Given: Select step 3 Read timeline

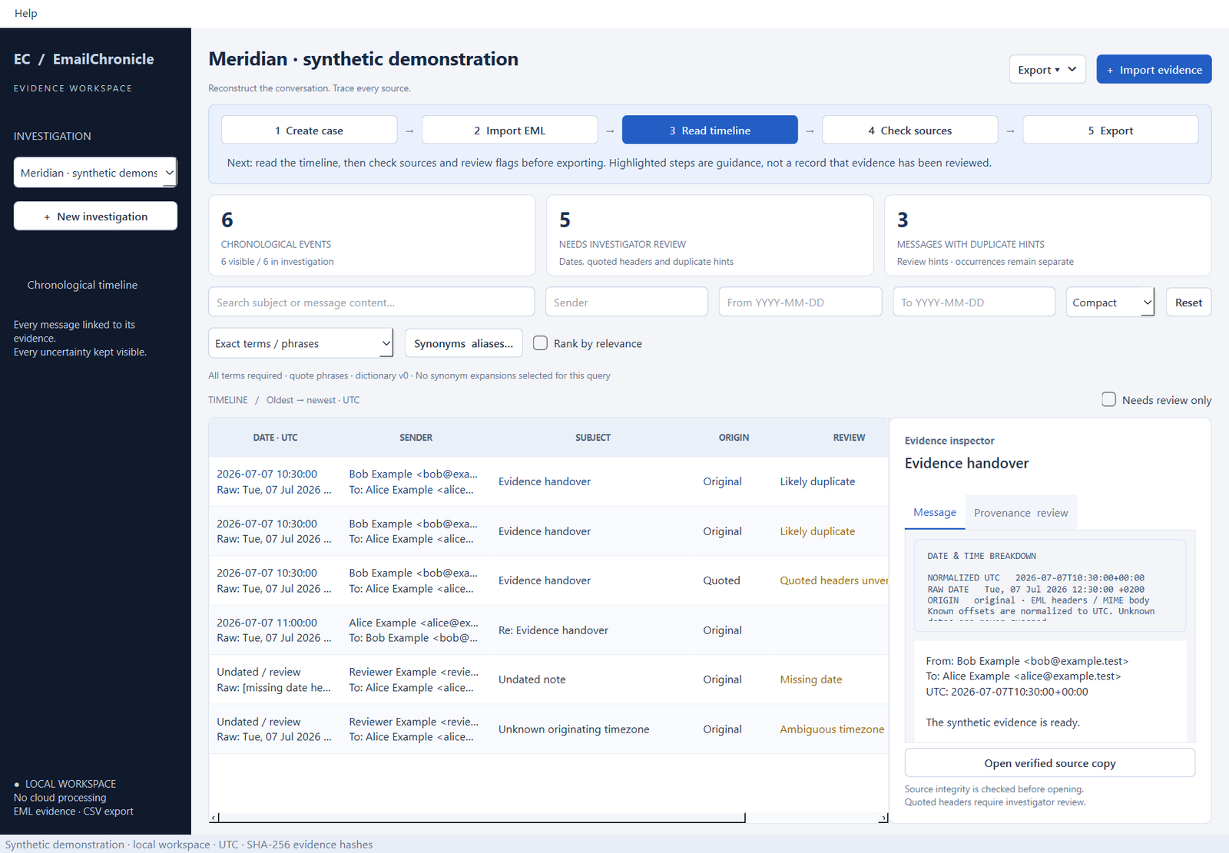Looking at the screenshot, I should tap(710, 131).
